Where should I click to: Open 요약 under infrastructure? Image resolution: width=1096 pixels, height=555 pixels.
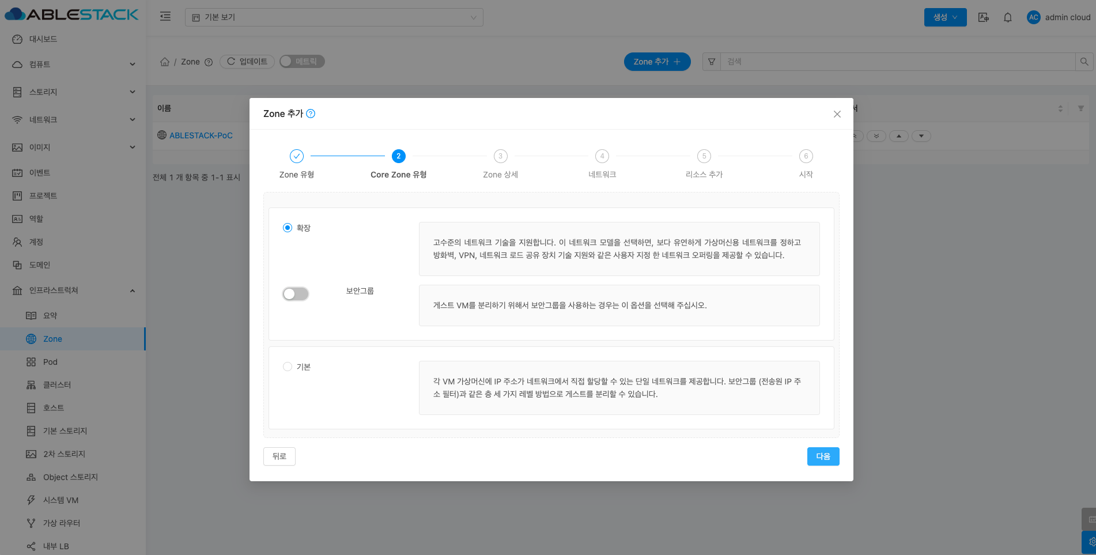click(73, 316)
